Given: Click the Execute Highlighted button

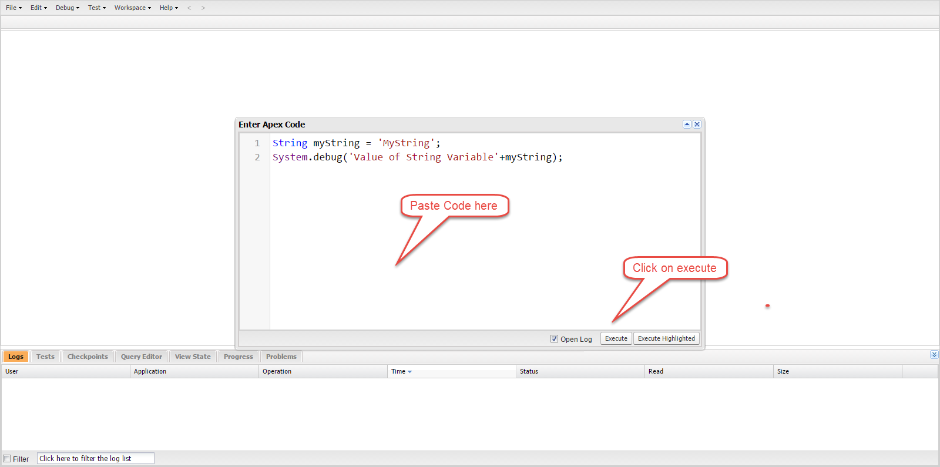Looking at the screenshot, I should (x=666, y=338).
